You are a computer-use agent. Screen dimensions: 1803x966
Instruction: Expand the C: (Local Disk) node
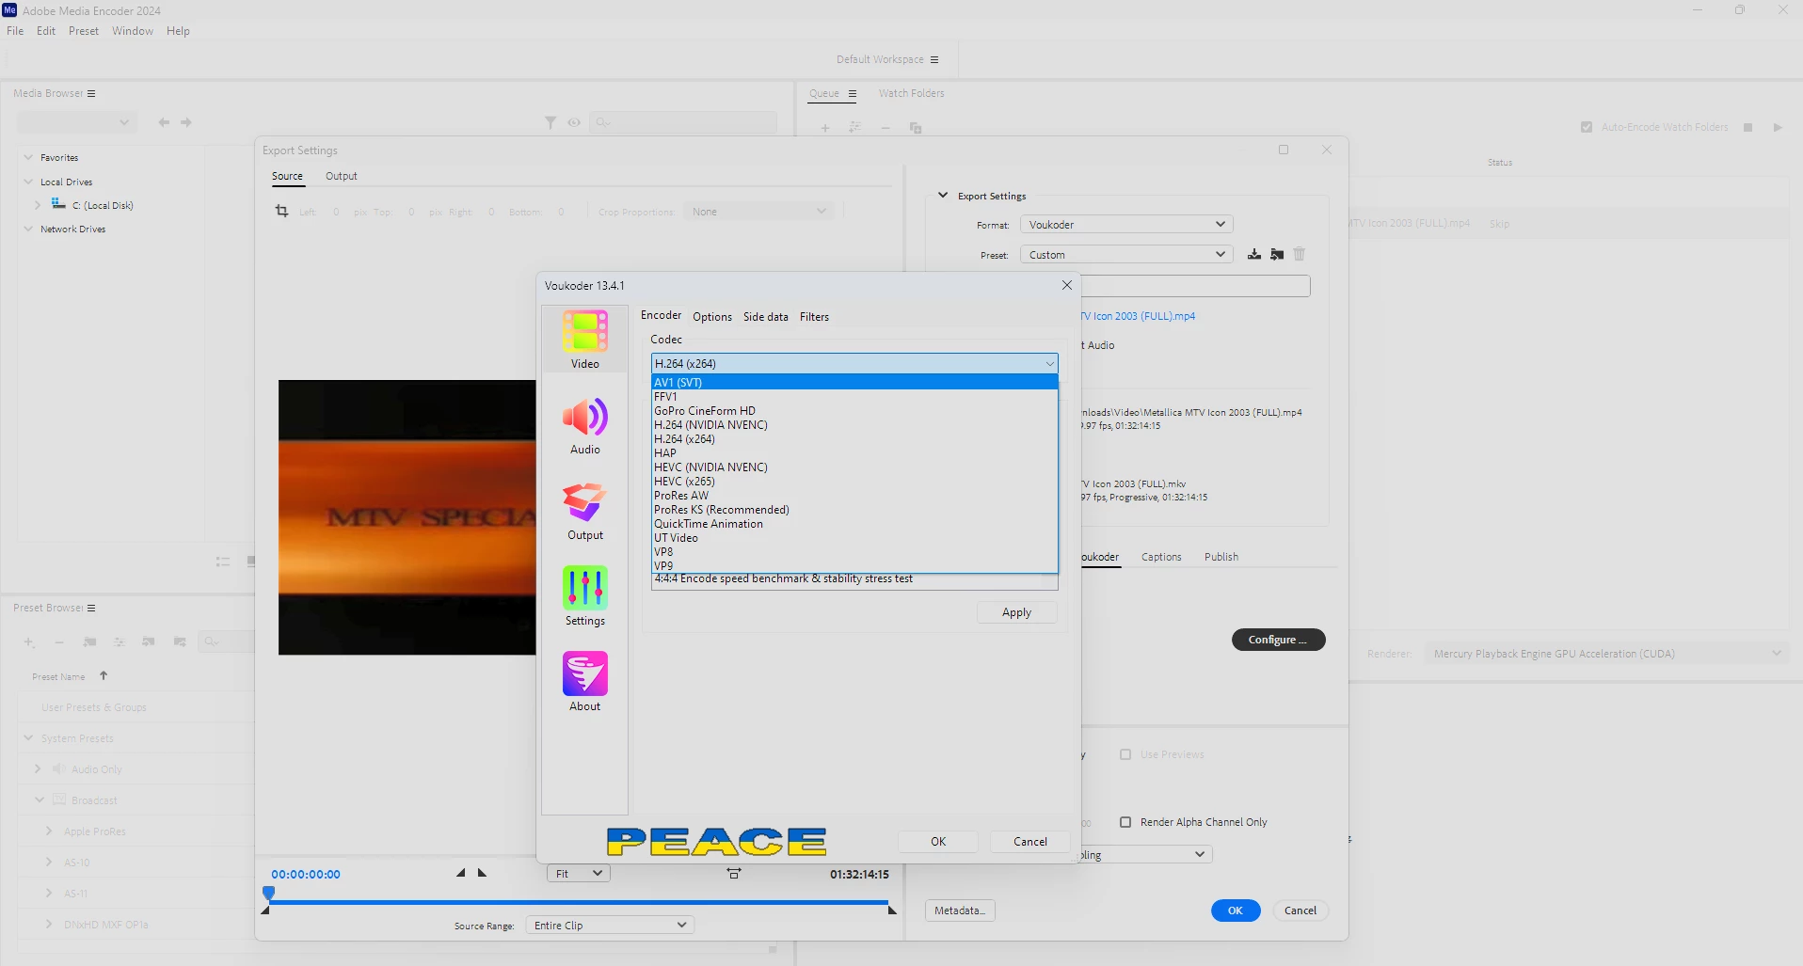(x=38, y=205)
